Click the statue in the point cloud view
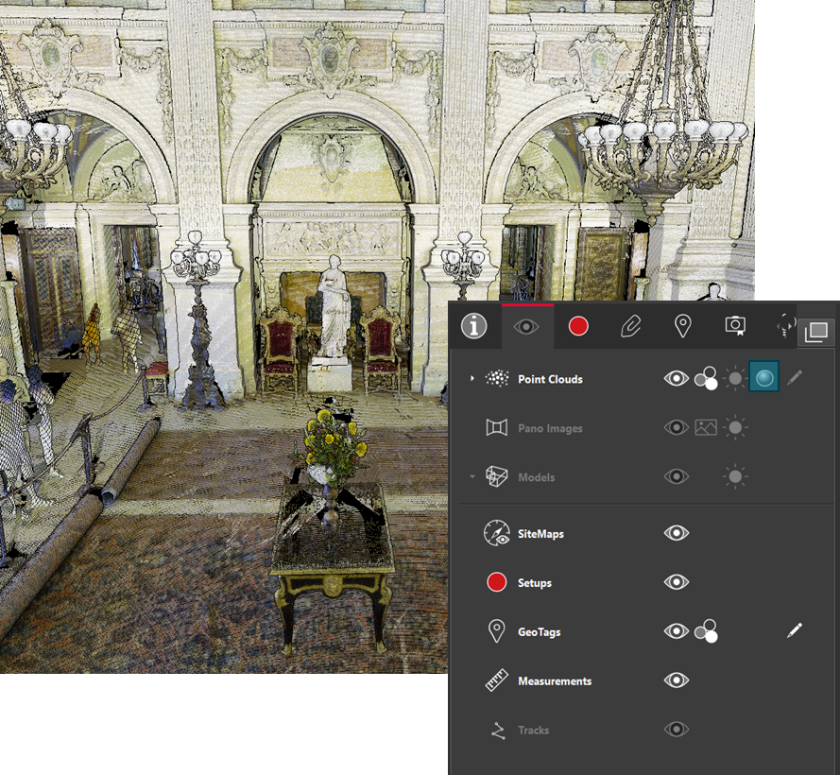The height and width of the screenshot is (775, 840). [x=334, y=307]
